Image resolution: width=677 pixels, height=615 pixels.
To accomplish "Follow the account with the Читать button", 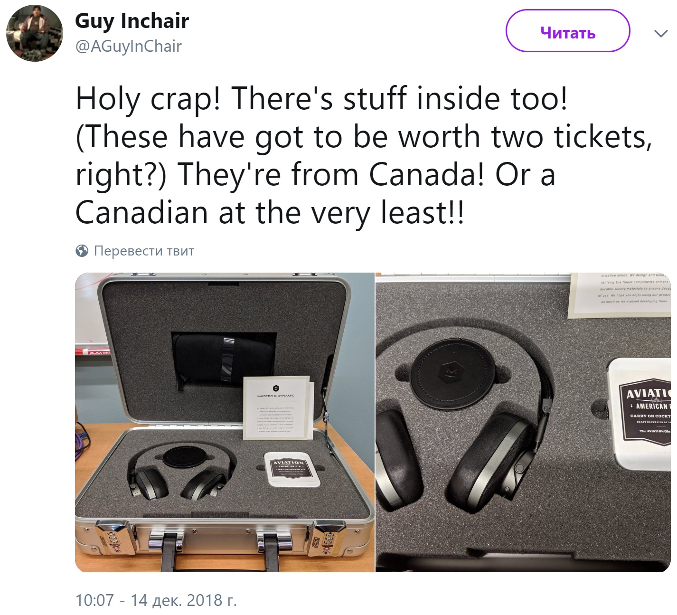I will pos(568,33).
